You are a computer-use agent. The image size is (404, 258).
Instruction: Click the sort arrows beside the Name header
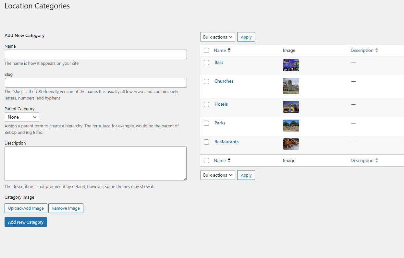coord(229,50)
